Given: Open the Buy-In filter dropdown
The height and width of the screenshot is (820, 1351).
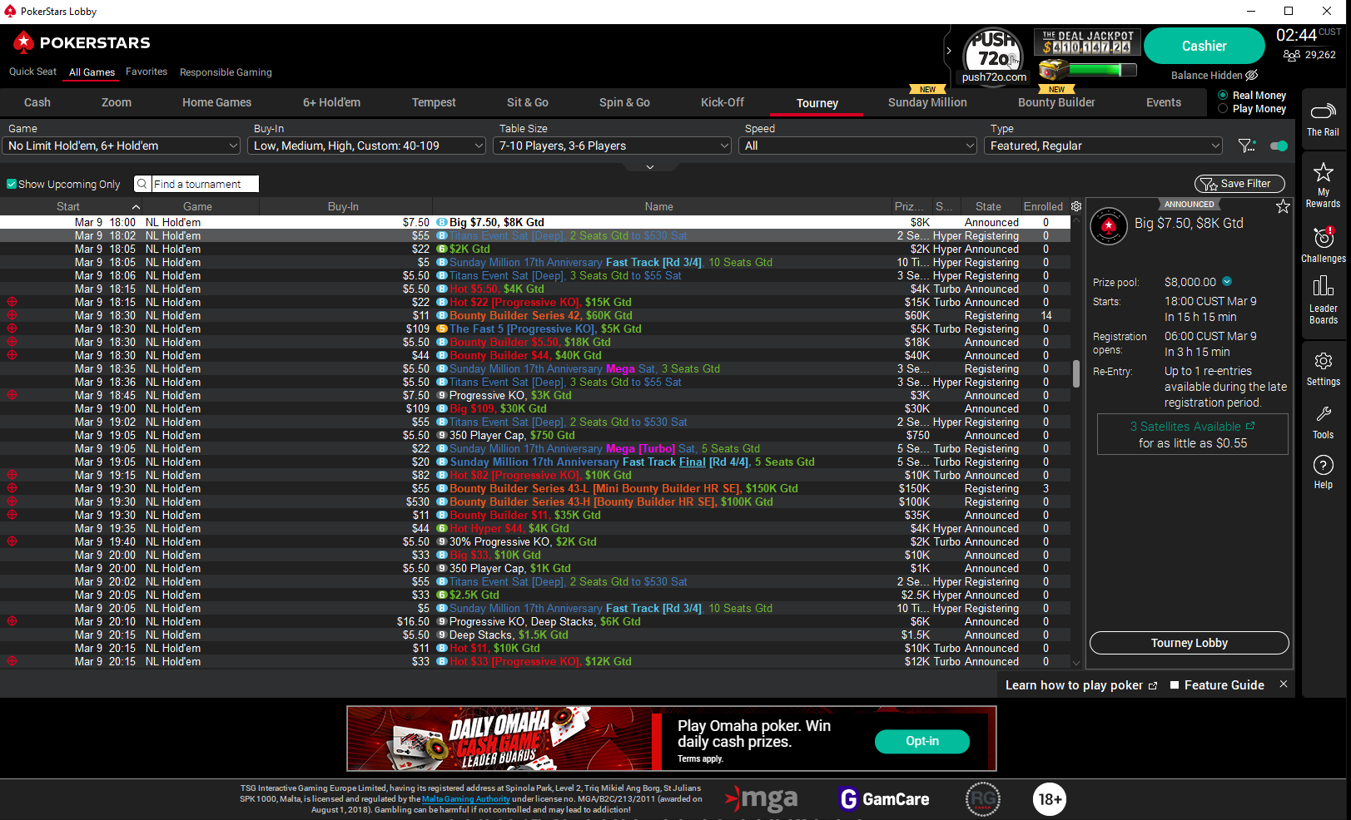Looking at the screenshot, I should (x=367, y=146).
